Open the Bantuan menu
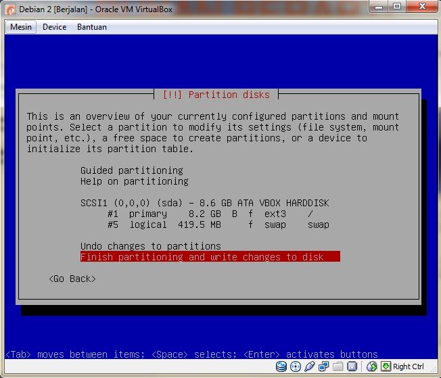Screen dimensions: 441x378 click(92, 27)
